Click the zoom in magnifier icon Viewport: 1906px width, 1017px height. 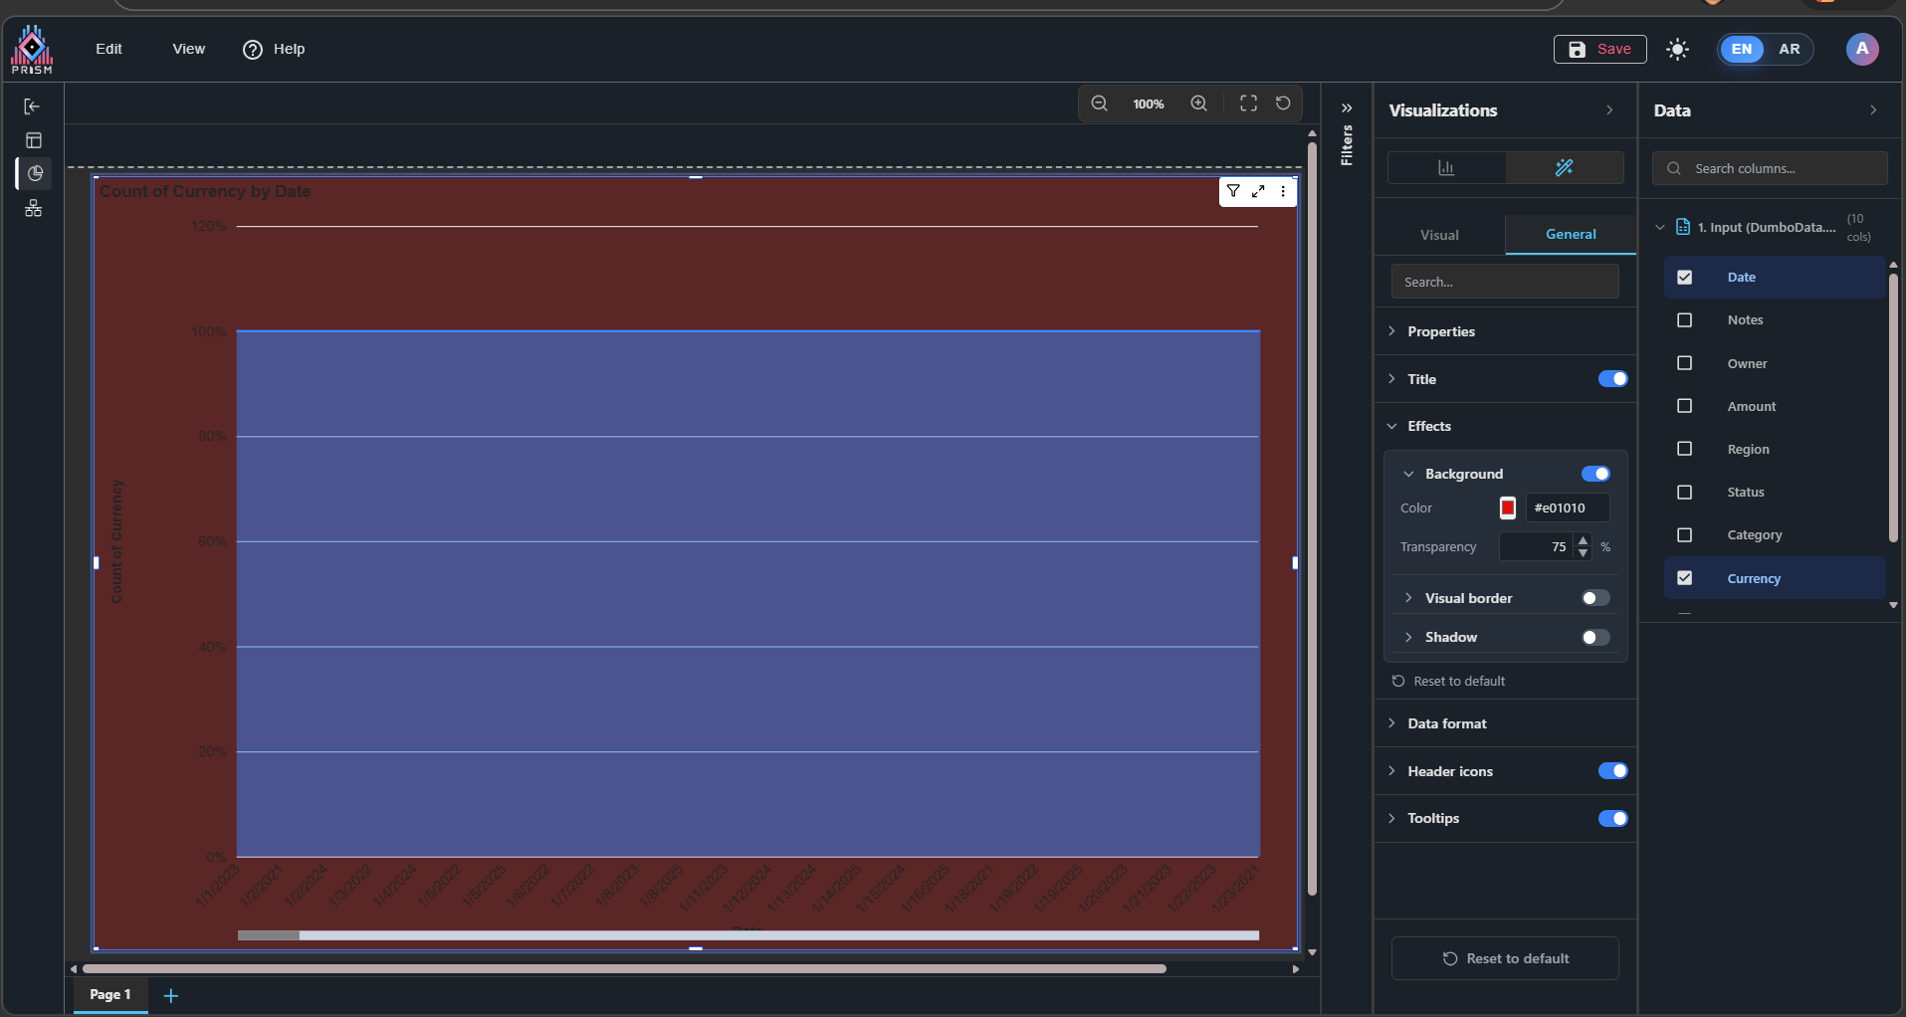point(1199,103)
